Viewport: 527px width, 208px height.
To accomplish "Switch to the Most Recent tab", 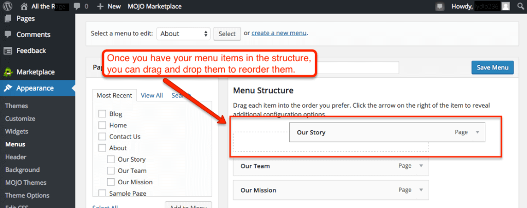I will click(x=114, y=95).
